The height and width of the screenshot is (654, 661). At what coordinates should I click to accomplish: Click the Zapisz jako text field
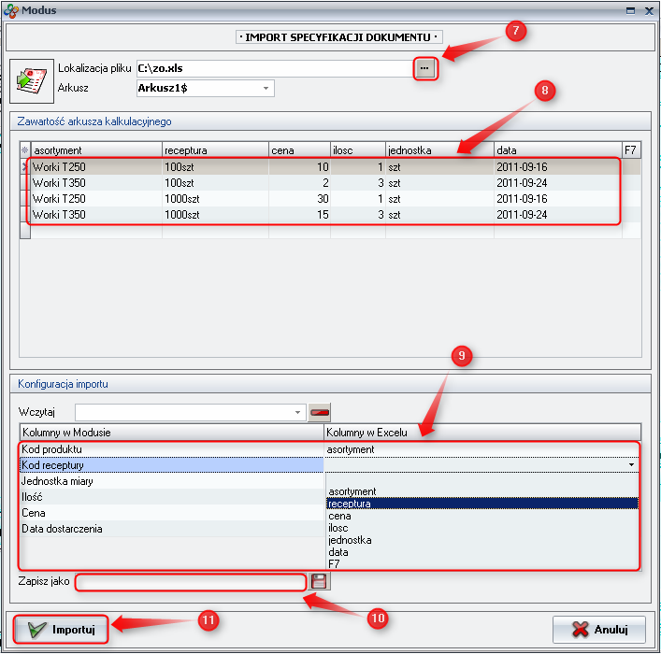pyautogui.click(x=191, y=582)
